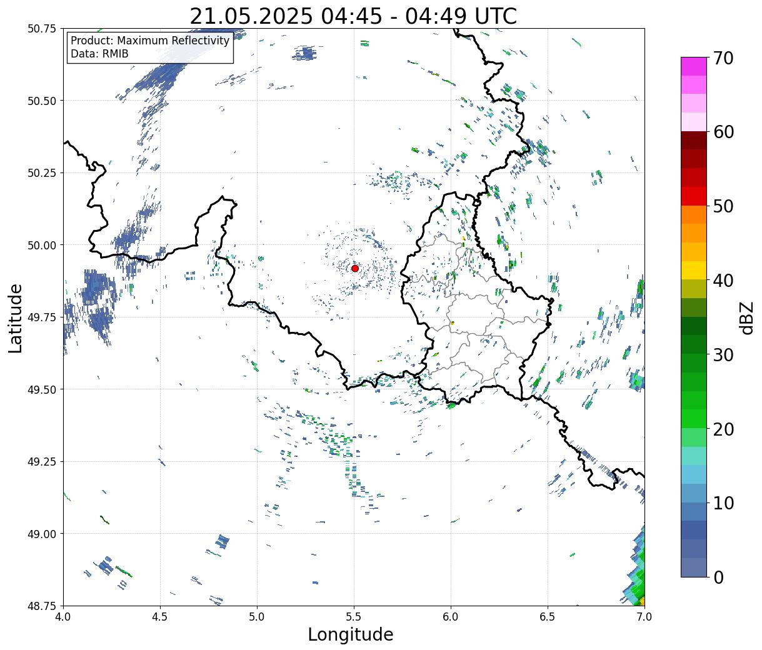Click the bright green colorbar segment near 20
The width and height of the screenshot is (762, 650).
click(694, 419)
